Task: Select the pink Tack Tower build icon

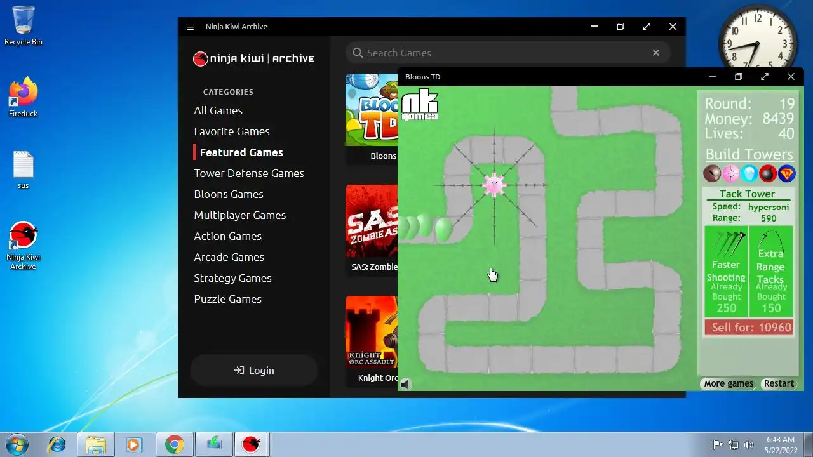Action: pos(731,173)
